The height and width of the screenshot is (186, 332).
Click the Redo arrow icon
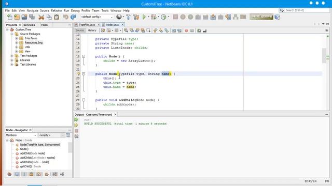(73, 17)
